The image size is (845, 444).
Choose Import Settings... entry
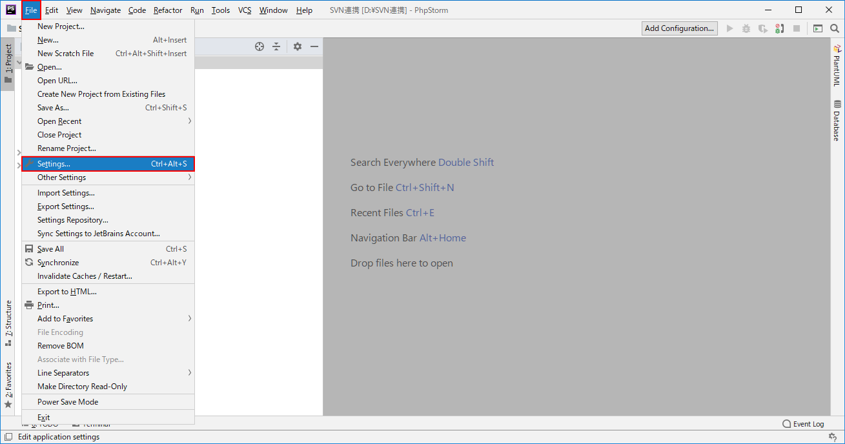[108, 193]
